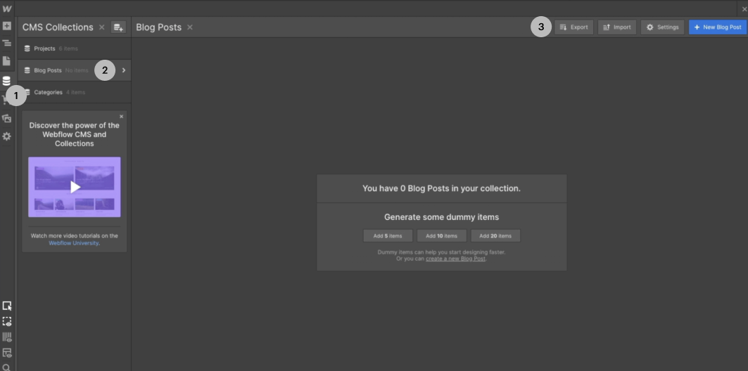The height and width of the screenshot is (371, 748).
Task: Close the Blog Posts panel
Action: (190, 27)
